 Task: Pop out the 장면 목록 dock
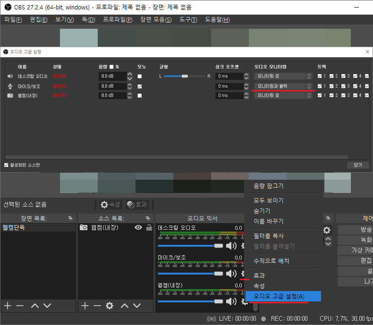click(70, 218)
